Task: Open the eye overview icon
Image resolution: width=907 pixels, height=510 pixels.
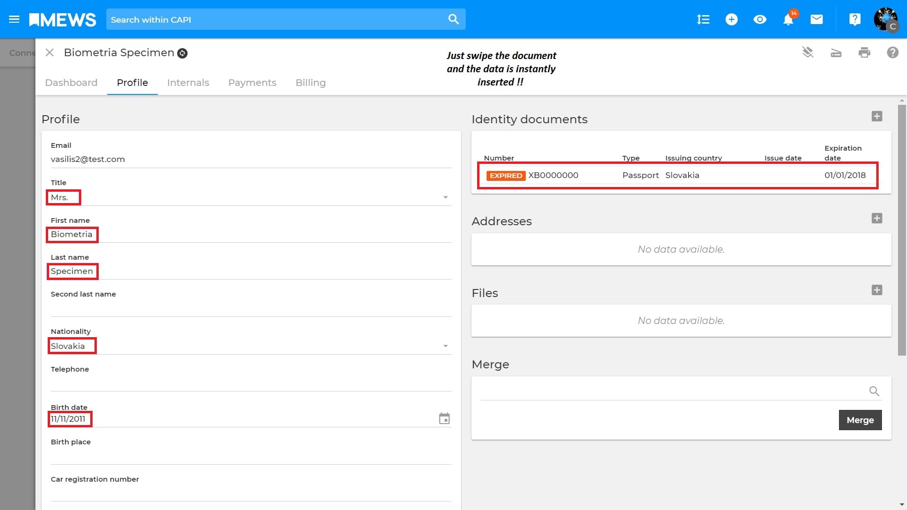Action: click(x=760, y=19)
